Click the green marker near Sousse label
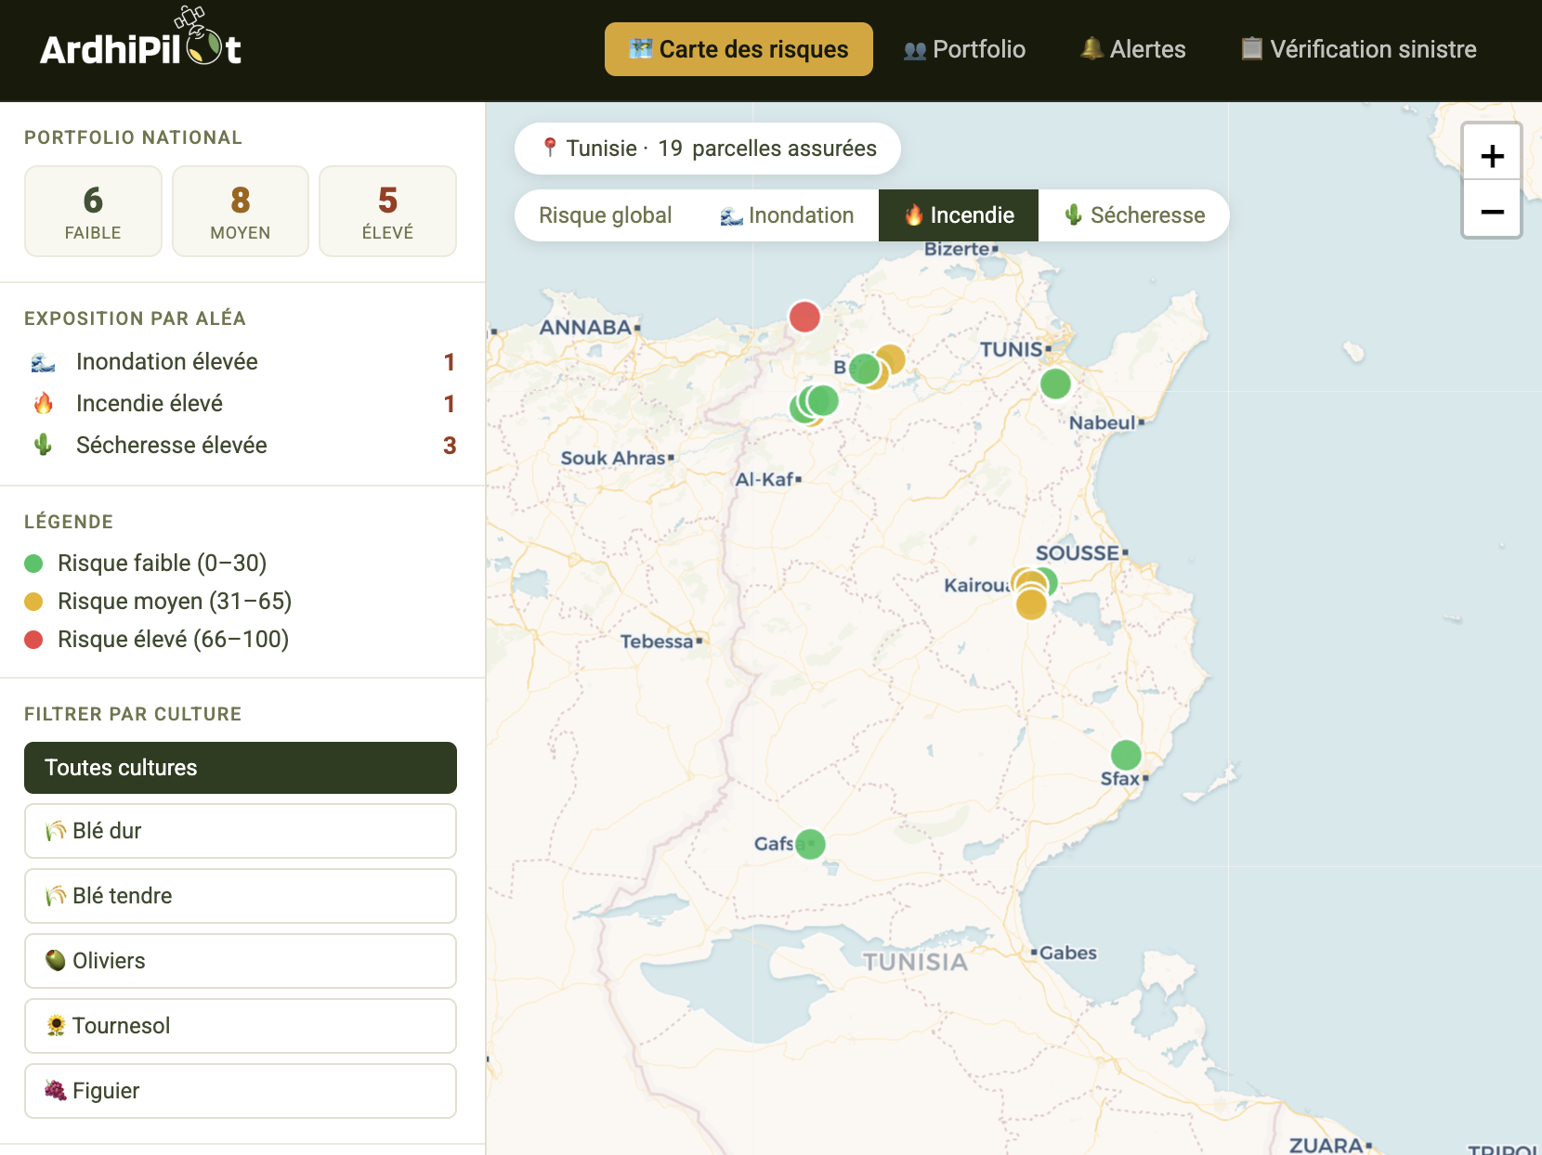 pos(1050,581)
